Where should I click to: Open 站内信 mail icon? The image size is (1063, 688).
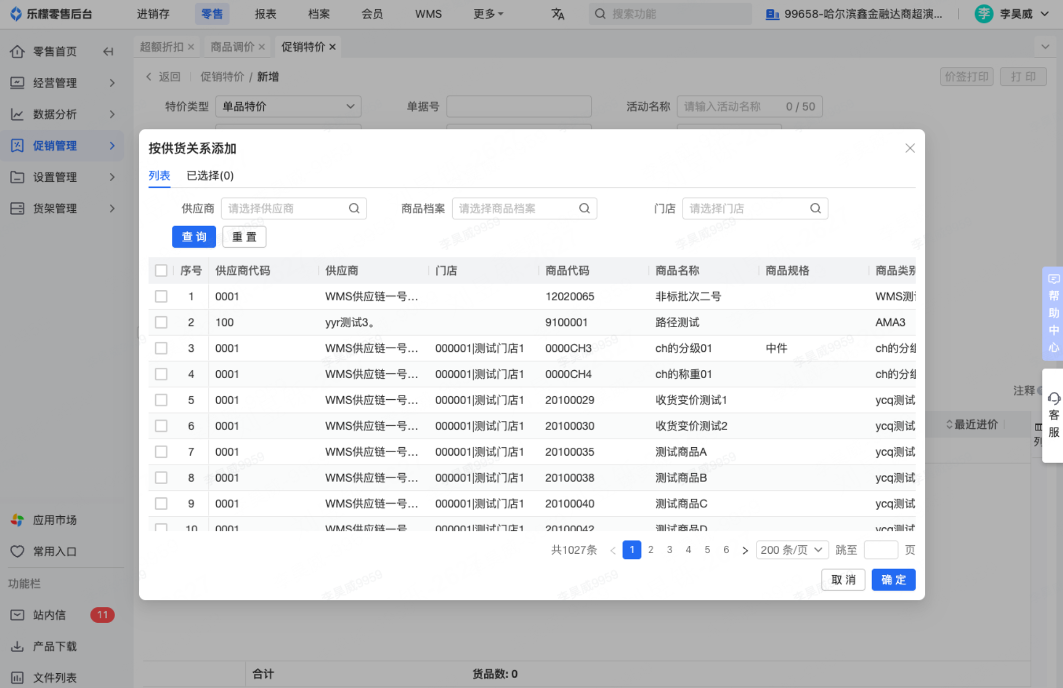17,615
